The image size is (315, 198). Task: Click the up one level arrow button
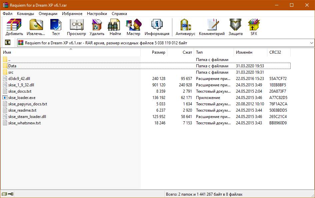[8, 43]
